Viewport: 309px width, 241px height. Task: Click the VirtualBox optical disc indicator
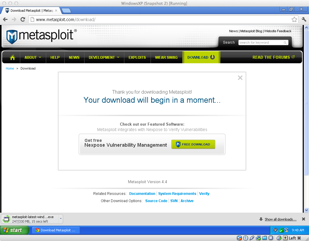246,238
